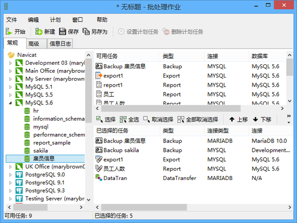Expand the My Server connection node
The image size is (297, 223).
coord(10,79)
